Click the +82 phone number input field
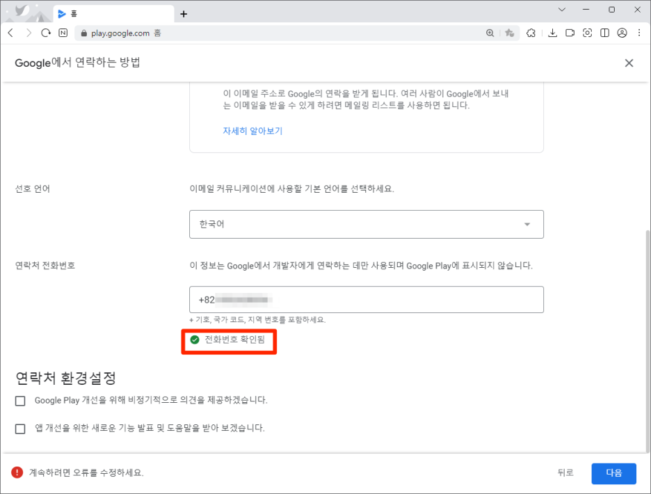 coord(366,300)
